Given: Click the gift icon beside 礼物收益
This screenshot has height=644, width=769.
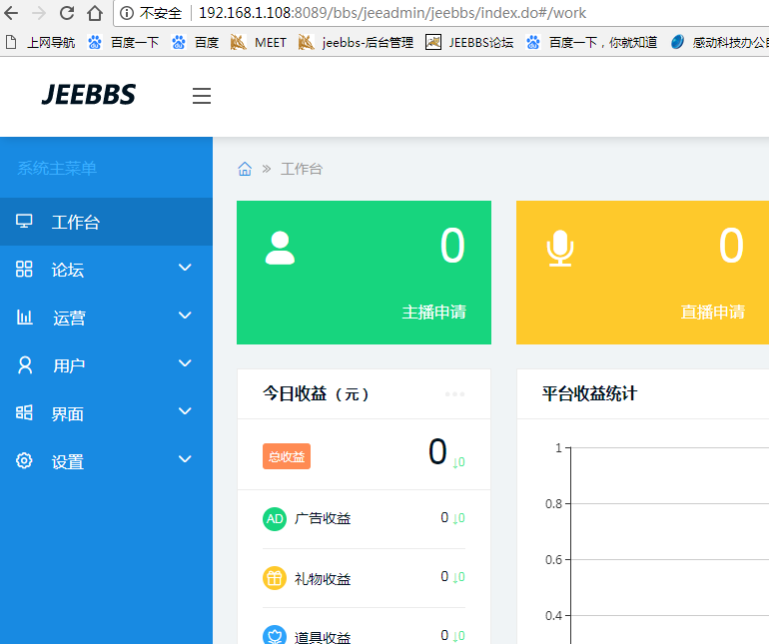Looking at the screenshot, I should coord(275,578).
